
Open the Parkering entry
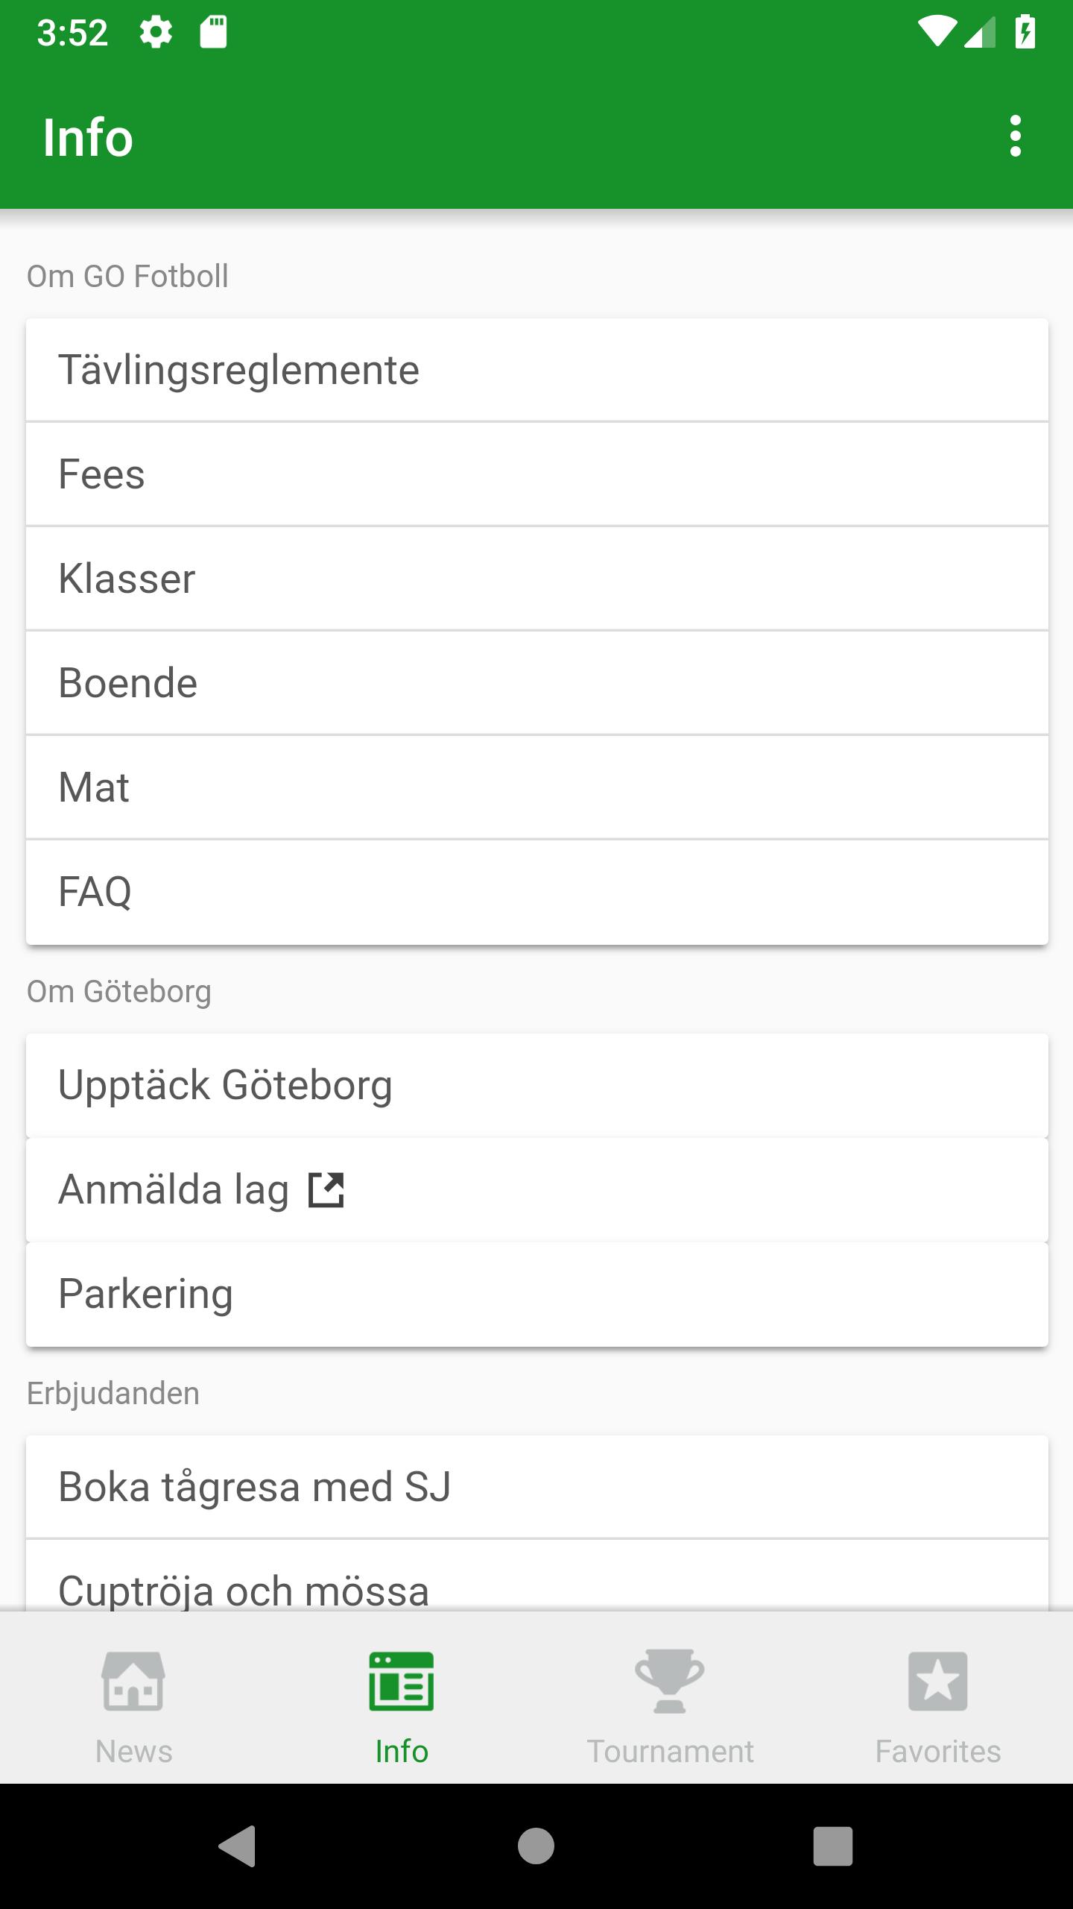click(537, 1295)
